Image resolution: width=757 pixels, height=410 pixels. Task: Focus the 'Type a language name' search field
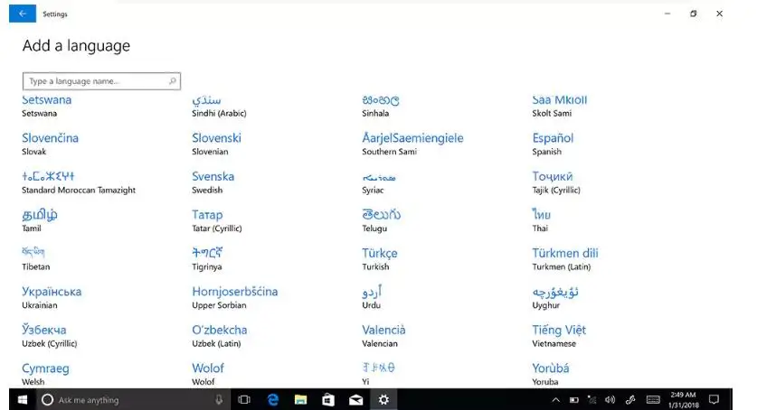coord(101,81)
